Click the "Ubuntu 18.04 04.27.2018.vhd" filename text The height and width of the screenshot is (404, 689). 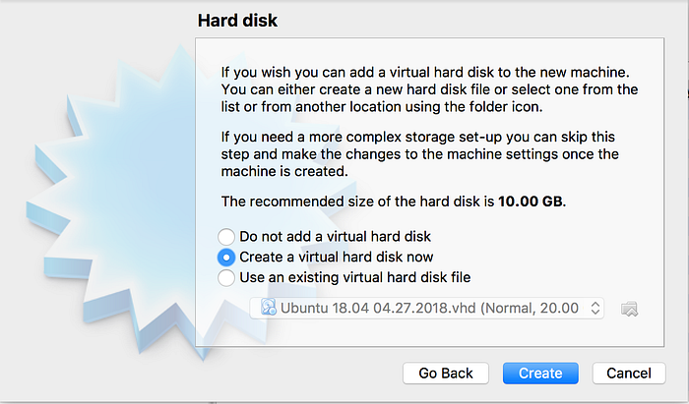(378, 308)
